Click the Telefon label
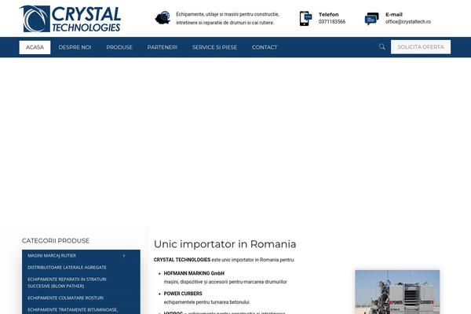 (329, 14)
